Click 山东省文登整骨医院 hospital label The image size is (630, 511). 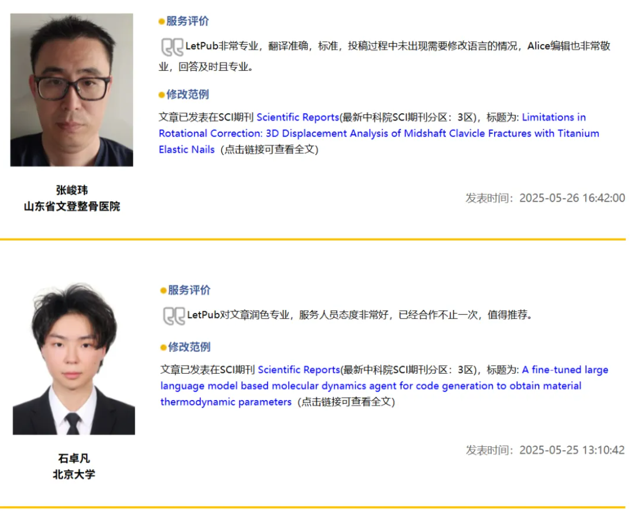71,206
